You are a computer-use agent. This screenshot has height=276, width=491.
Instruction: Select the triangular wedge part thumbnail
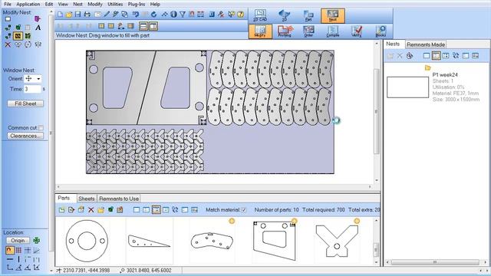pos(150,242)
